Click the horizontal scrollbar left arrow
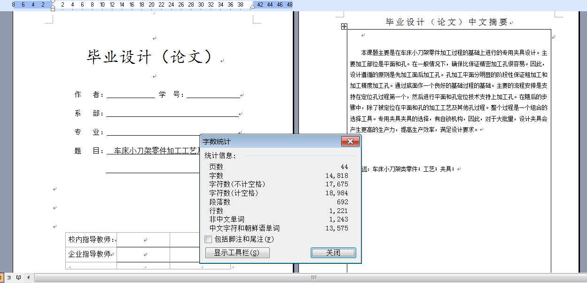The height and width of the screenshot is (283, 587). pos(28,277)
